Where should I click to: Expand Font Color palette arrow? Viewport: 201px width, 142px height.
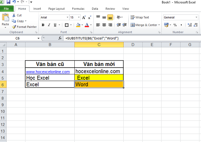point(91,25)
